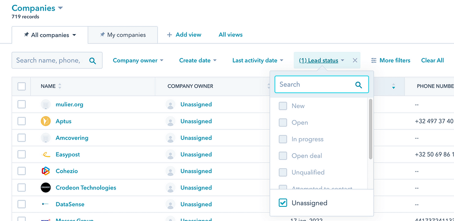Image resolution: width=454 pixels, height=221 pixels.
Task: Open the Last activity date filter dropdown
Action: coord(258,61)
